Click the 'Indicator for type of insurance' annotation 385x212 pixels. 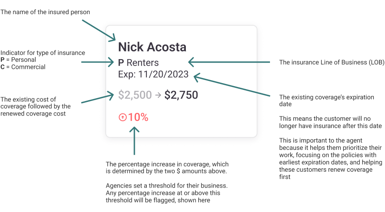pos(43,53)
